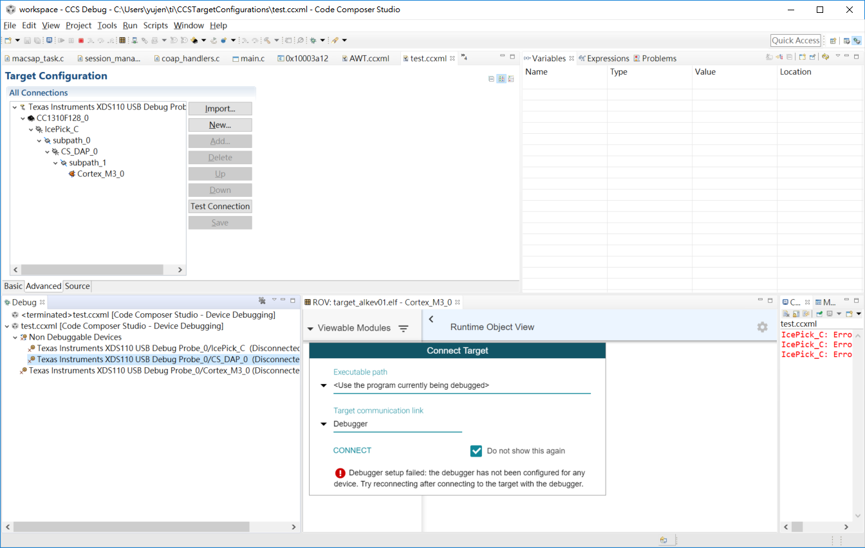Click the Test Connection button
Screen dimensions: 865x548
(x=220, y=206)
